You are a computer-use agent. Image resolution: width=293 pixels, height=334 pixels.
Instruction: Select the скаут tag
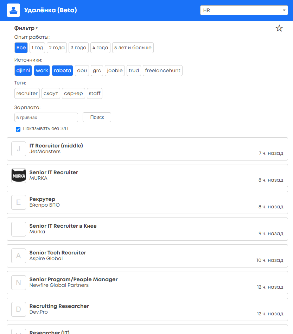pos(51,94)
